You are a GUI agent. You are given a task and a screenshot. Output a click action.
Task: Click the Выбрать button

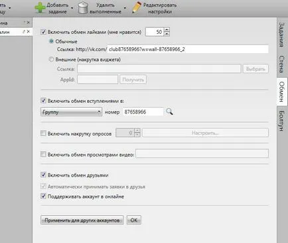(x=255, y=69)
